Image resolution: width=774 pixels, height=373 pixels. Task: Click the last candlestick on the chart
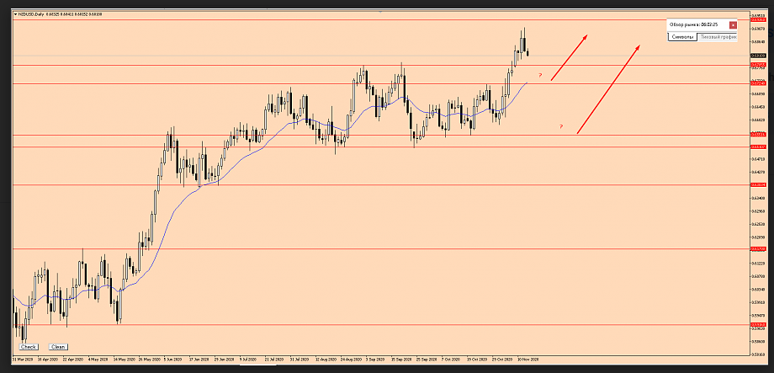[x=527, y=54]
